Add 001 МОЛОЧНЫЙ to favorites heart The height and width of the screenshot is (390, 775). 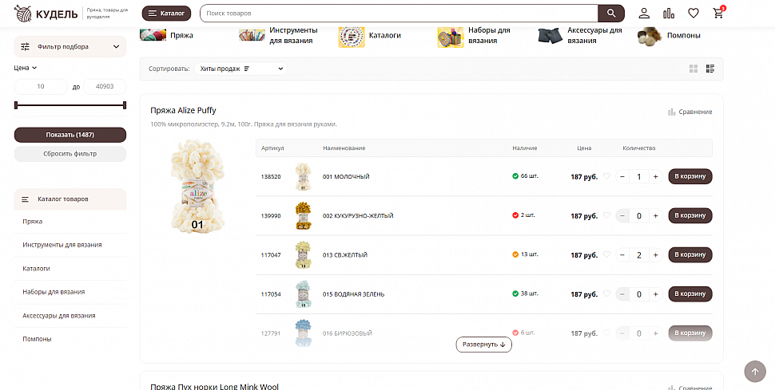(x=606, y=175)
